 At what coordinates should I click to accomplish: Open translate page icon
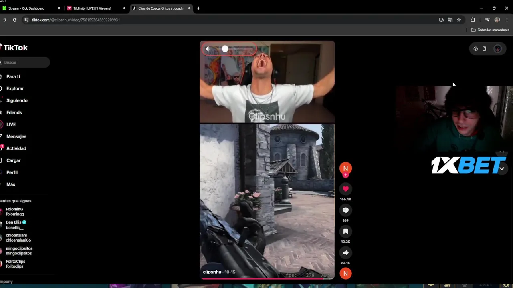point(450,20)
